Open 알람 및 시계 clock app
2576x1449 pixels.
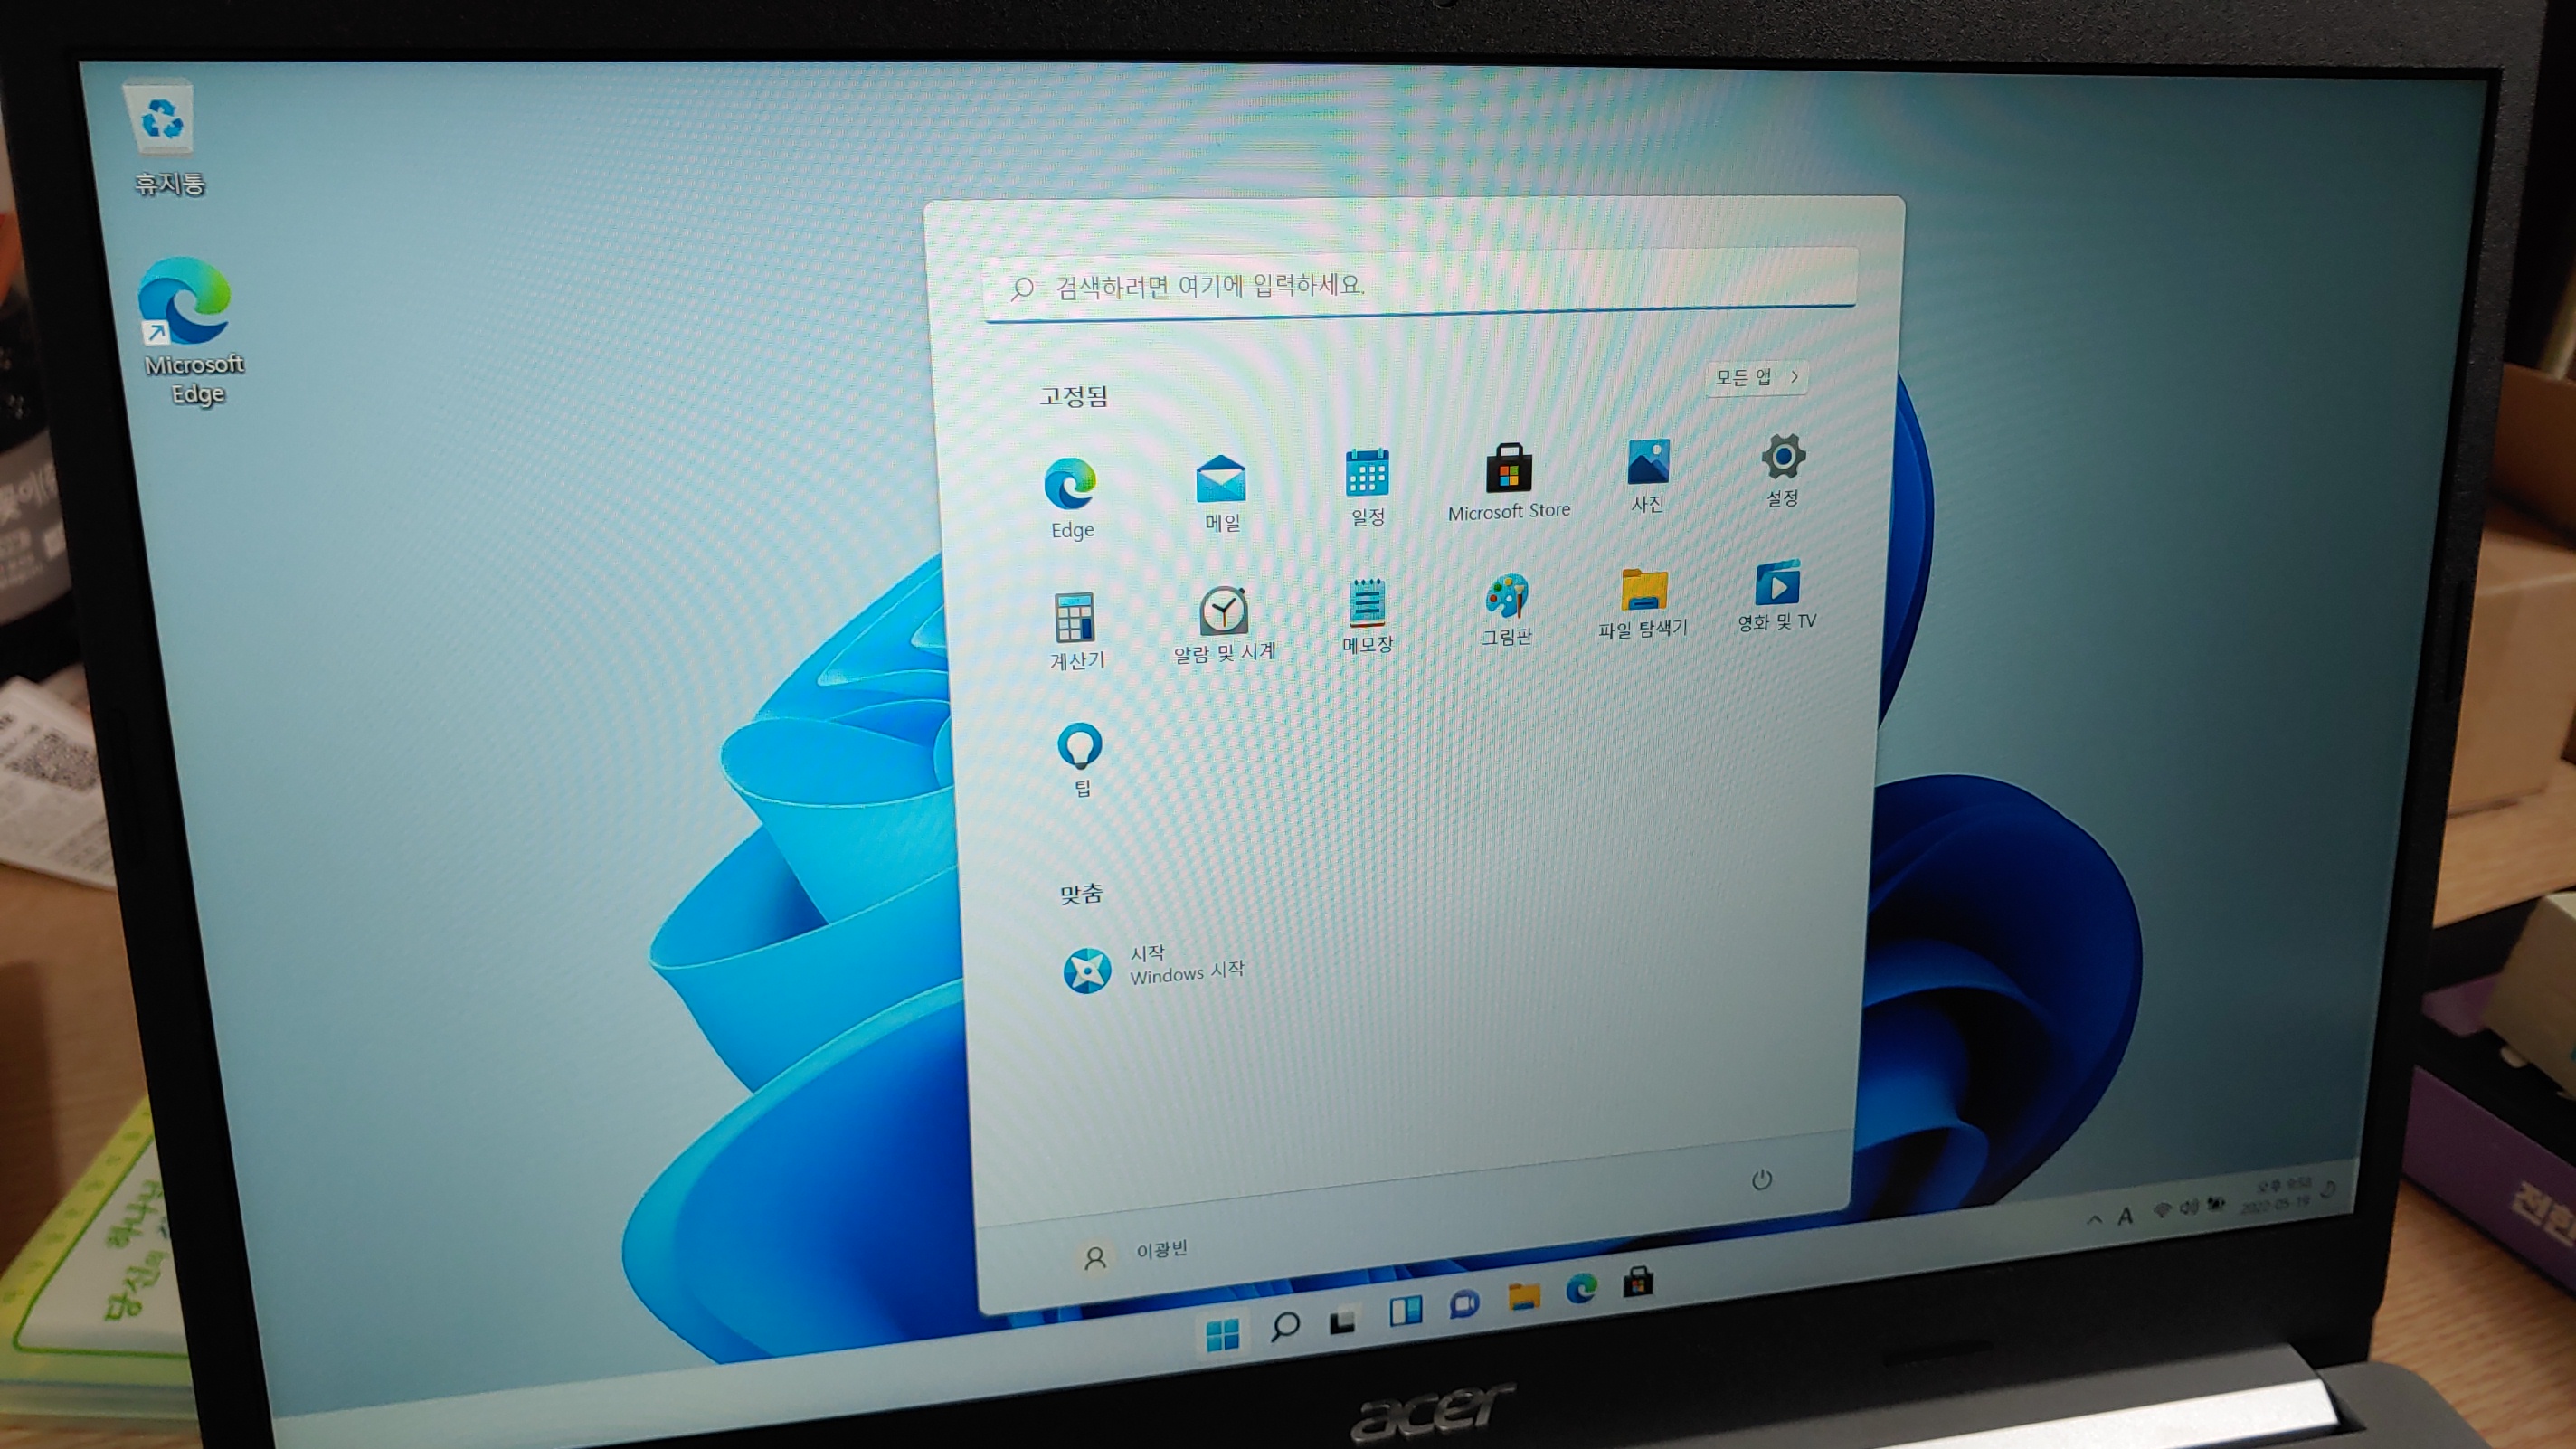[x=1224, y=624]
